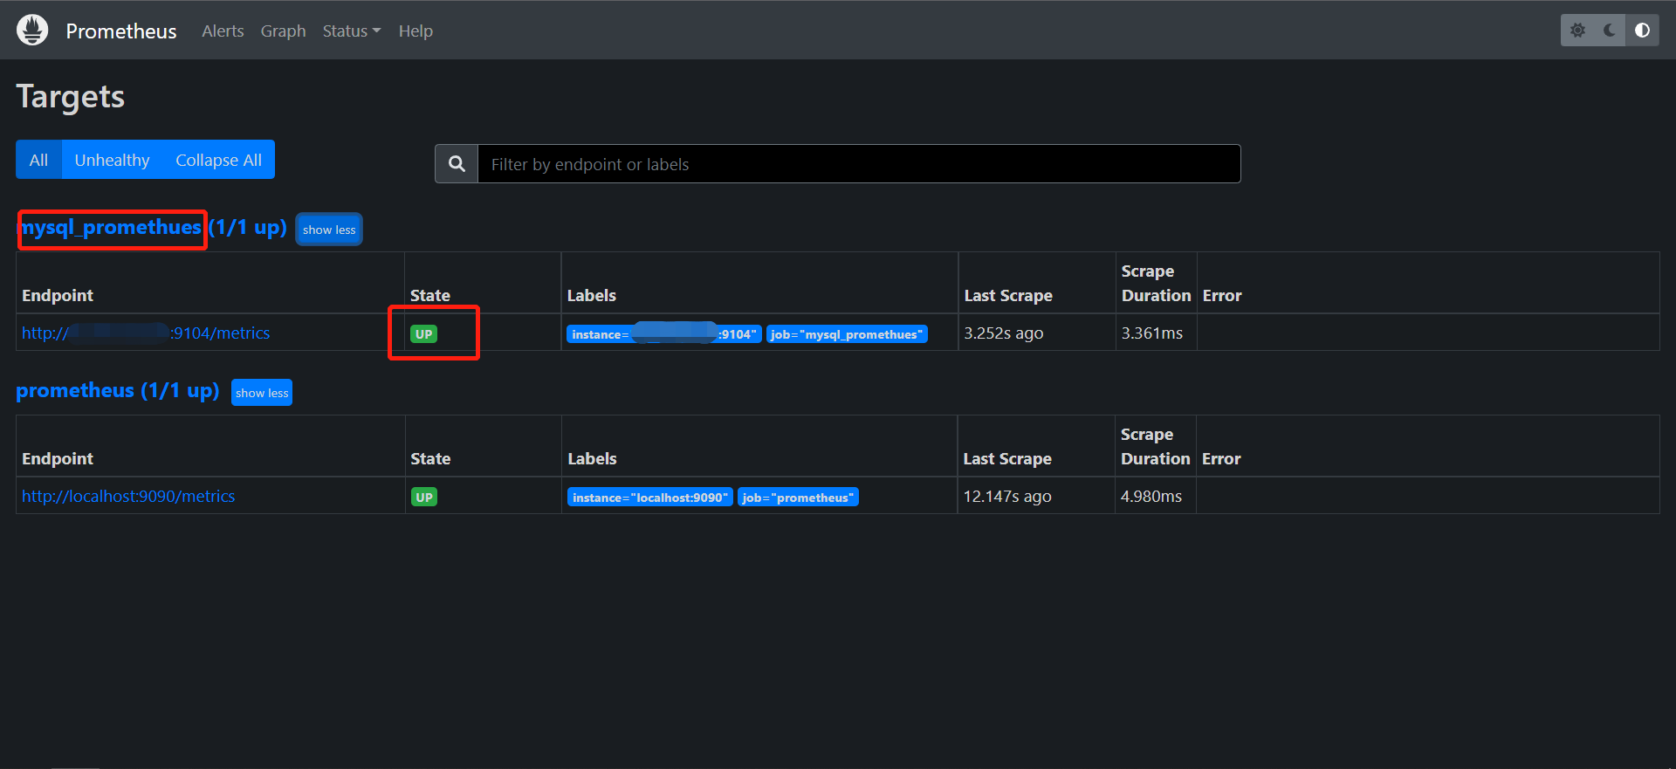Open the prometheus job heading link
1676x769 pixels.
117,390
